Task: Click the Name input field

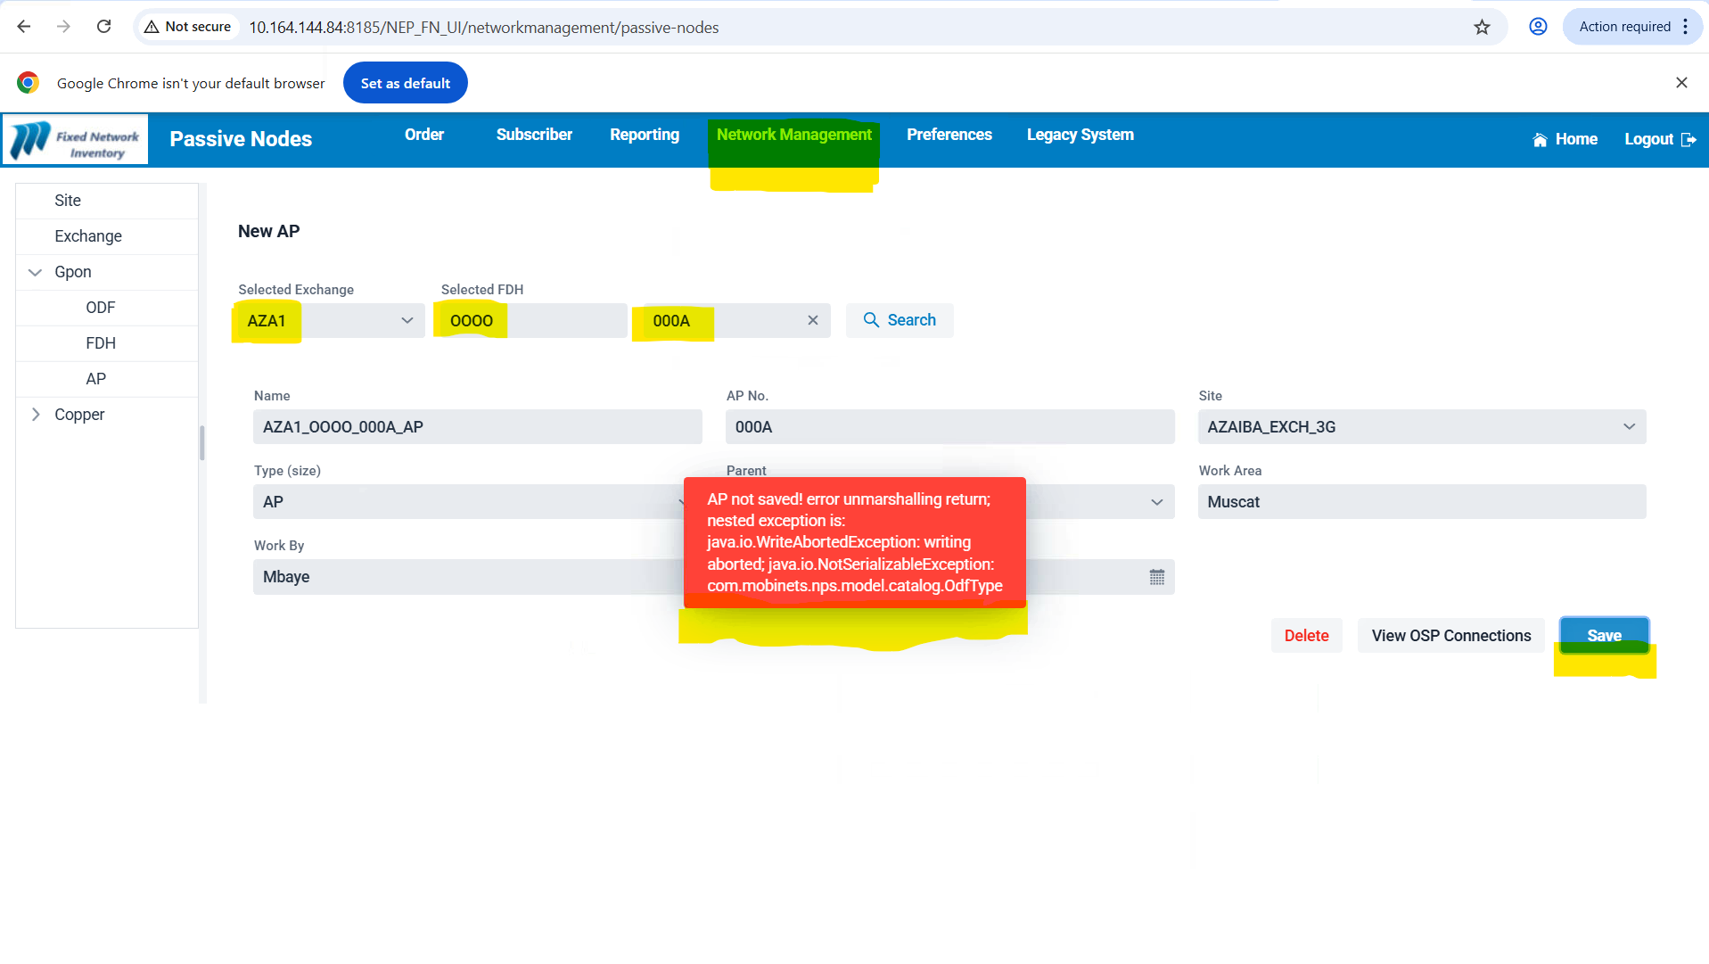Action: (477, 427)
